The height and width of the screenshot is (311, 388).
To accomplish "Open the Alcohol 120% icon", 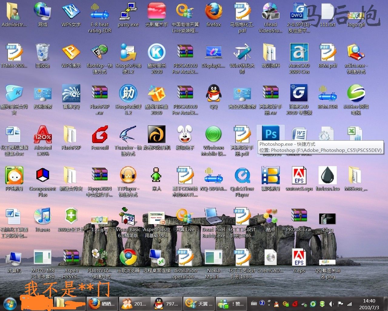I will 43,134.
